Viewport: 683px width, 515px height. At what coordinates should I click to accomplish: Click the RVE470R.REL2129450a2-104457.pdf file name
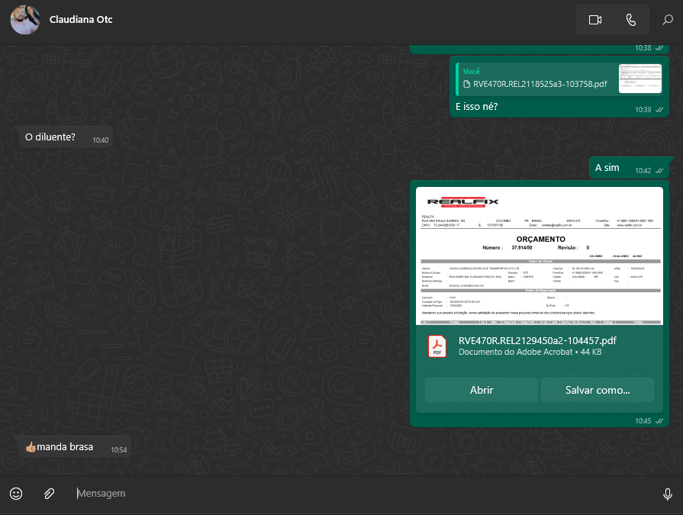[537, 340]
